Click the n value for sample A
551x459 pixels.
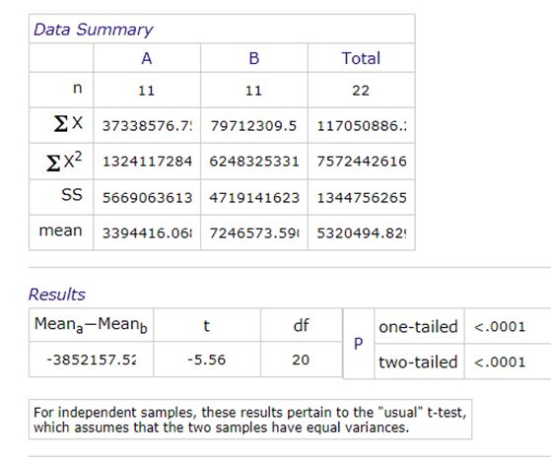[x=147, y=91]
